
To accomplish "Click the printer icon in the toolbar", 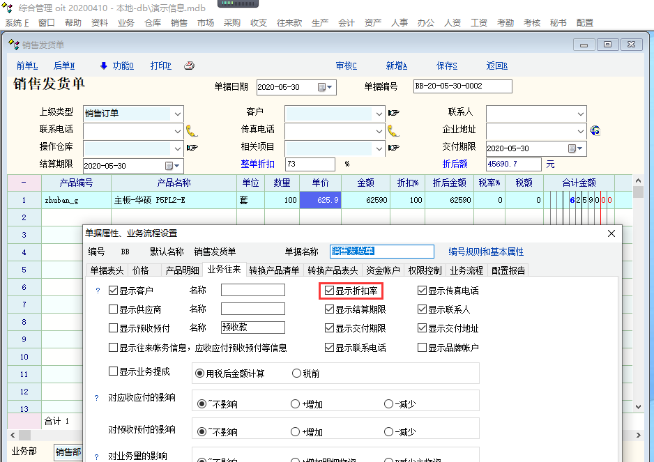I will [188, 66].
